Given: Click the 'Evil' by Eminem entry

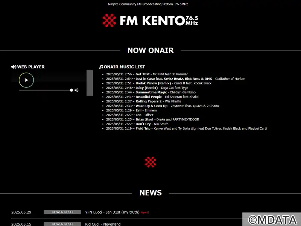Looking at the screenshot, I should click(x=131, y=110).
